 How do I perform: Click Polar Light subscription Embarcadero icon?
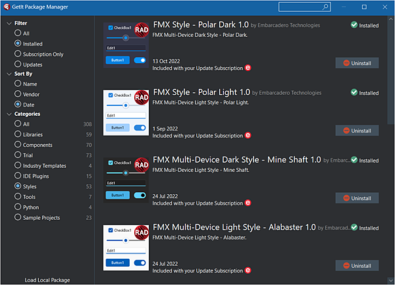(248, 135)
